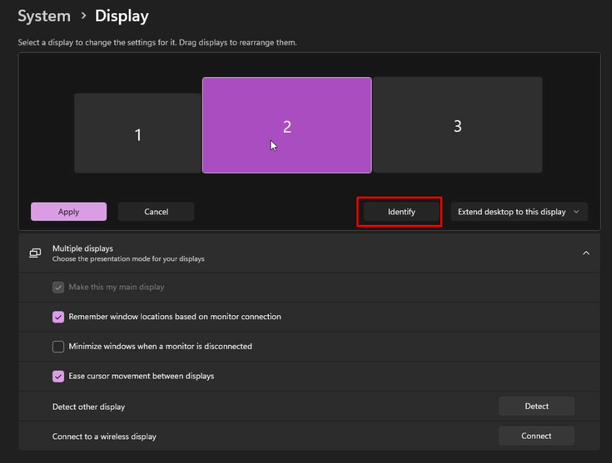
Task: Click Connect for a wireless display
Action: 536,436
